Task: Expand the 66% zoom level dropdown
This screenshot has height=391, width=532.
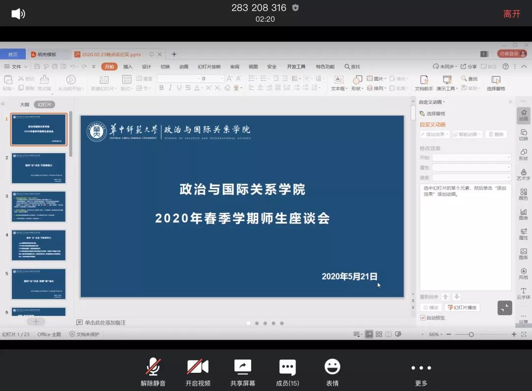Action: pyautogui.click(x=436, y=334)
